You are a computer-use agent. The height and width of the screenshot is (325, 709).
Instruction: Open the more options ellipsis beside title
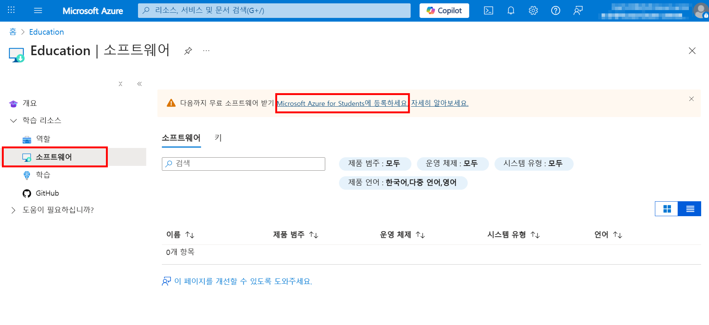(x=206, y=50)
